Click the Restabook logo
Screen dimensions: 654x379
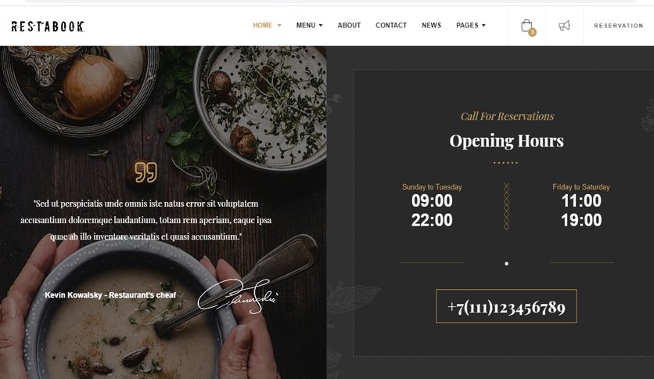pos(48,27)
